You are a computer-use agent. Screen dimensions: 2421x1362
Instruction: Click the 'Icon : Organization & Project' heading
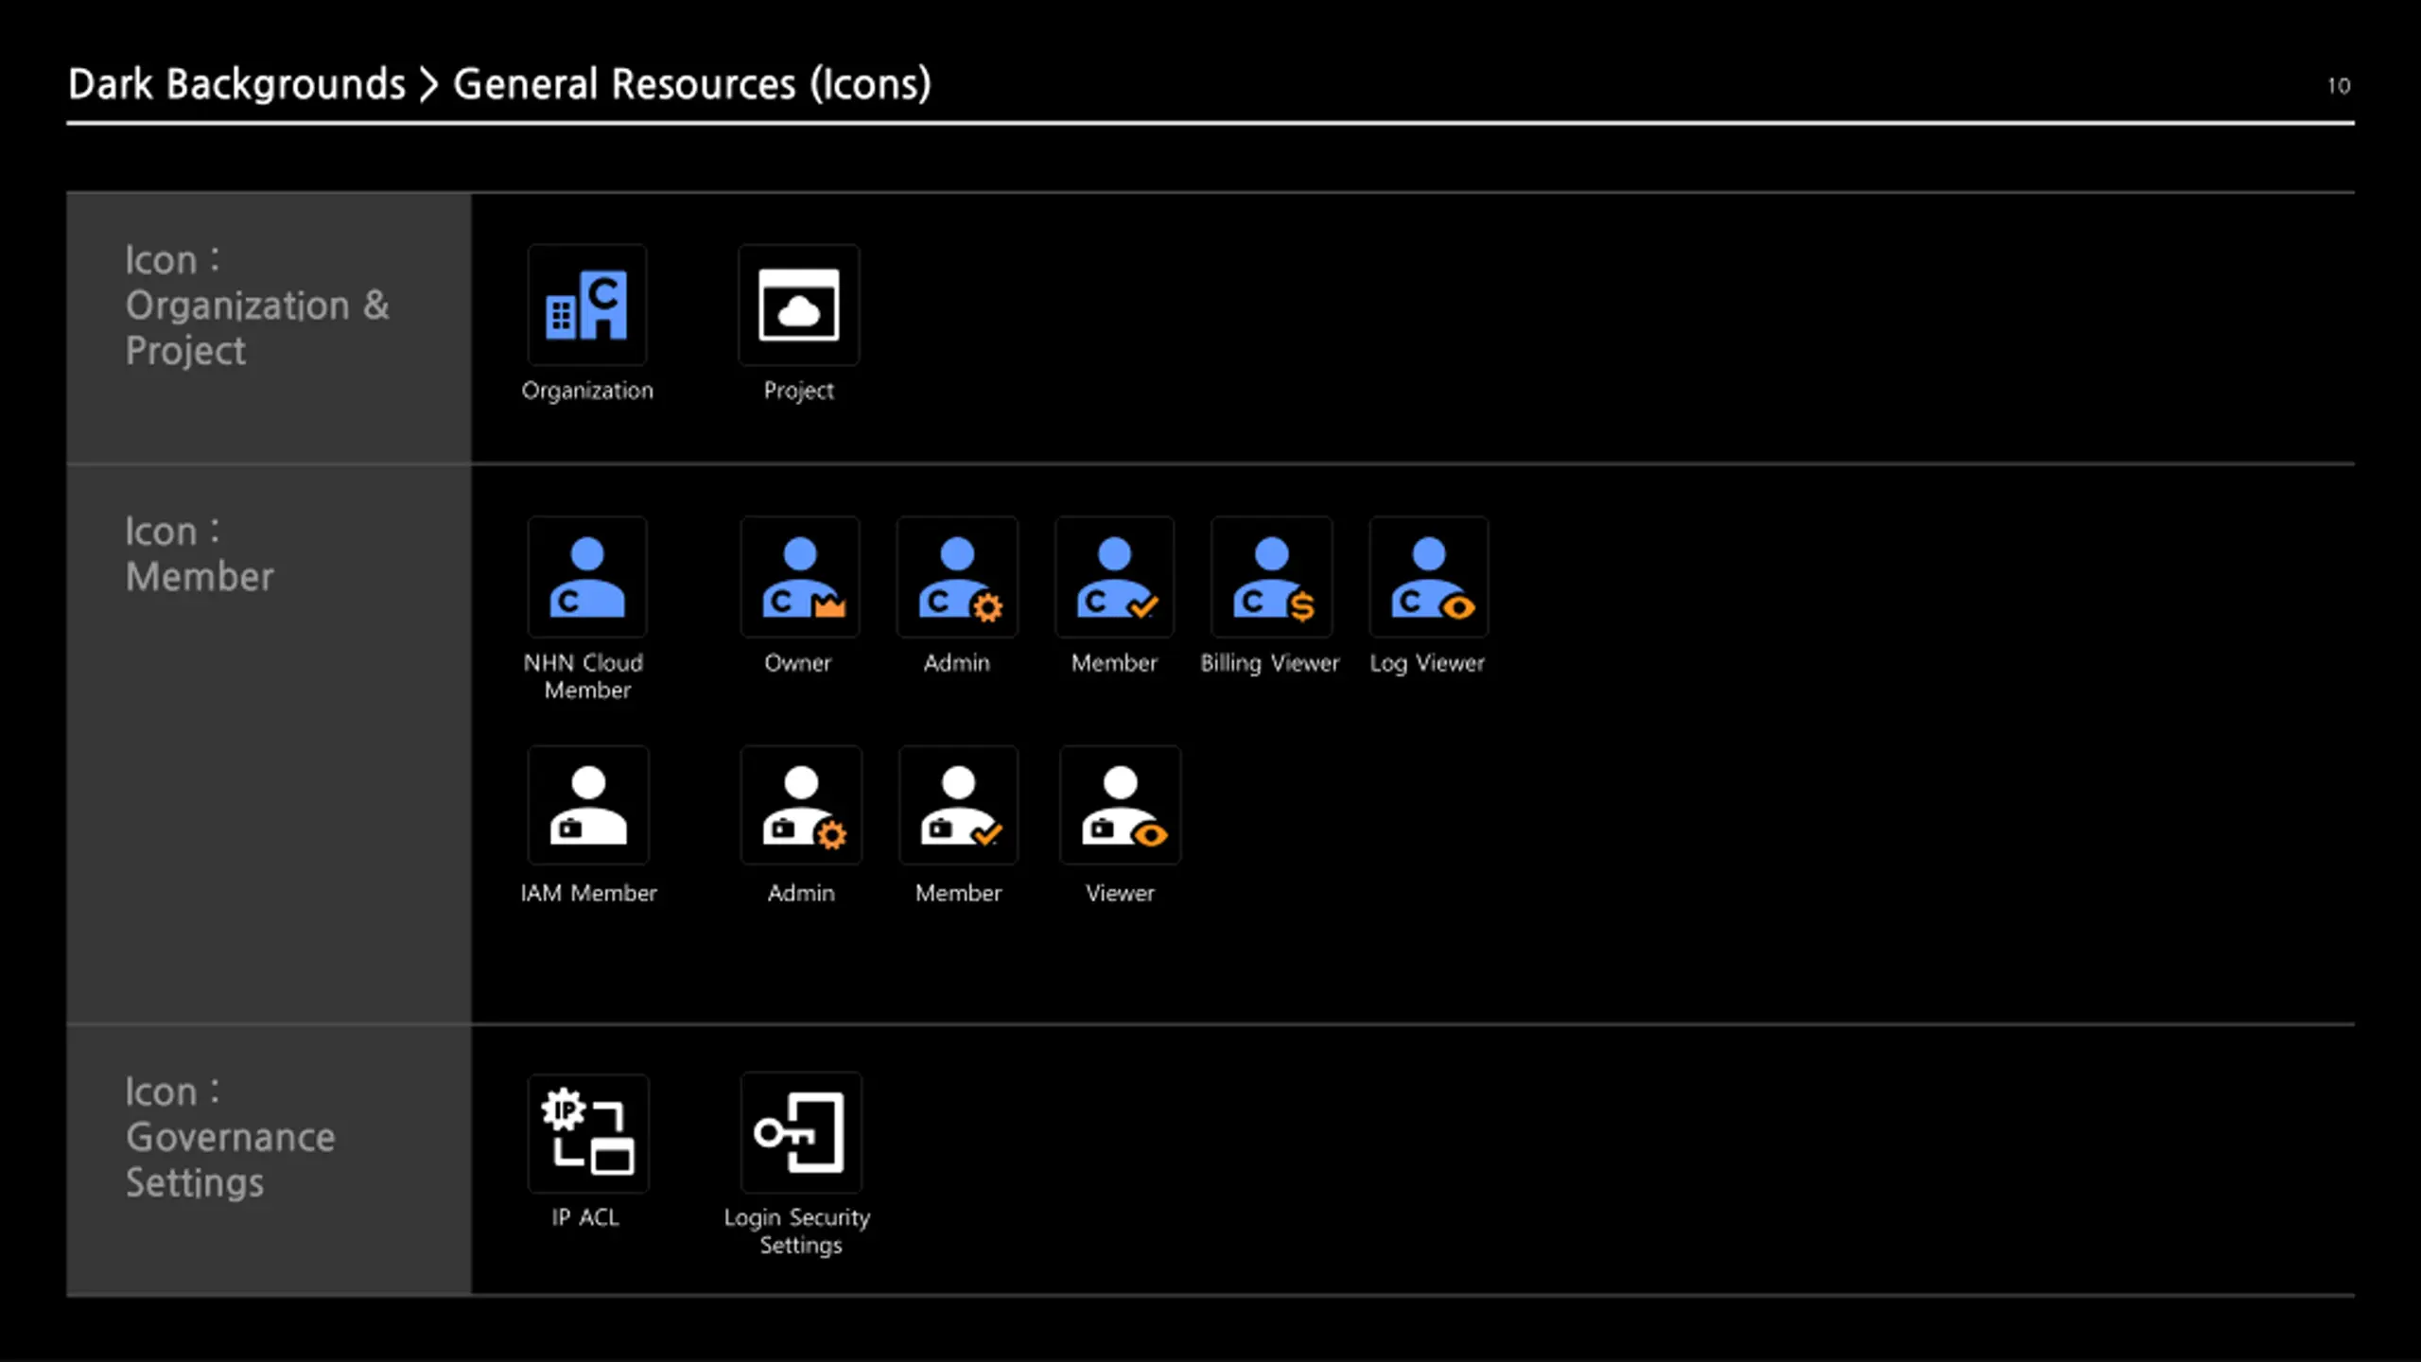point(257,305)
